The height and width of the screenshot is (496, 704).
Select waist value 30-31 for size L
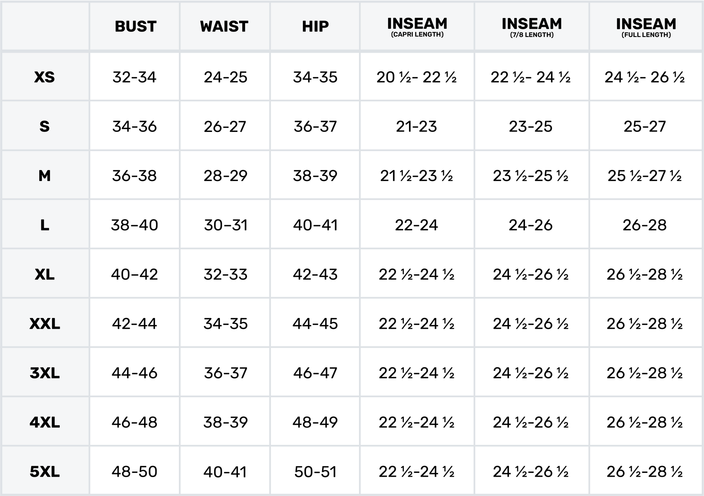225,225
